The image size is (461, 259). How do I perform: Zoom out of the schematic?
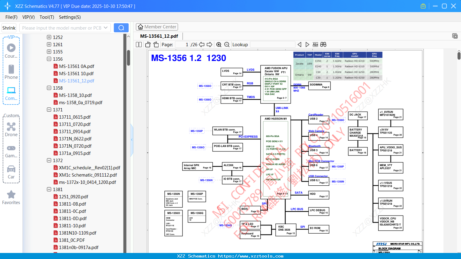[x=227, y=45]
